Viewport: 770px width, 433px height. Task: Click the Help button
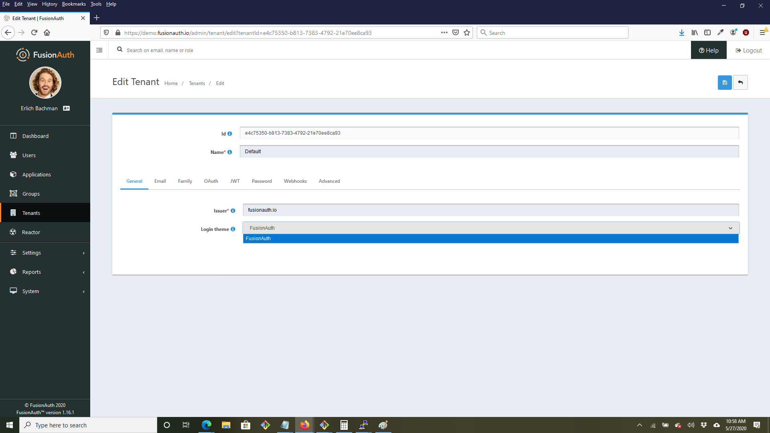tap(709, 51)
